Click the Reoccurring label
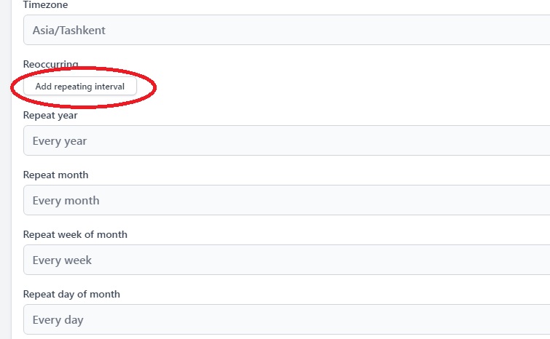 click(x=50, y=65)
